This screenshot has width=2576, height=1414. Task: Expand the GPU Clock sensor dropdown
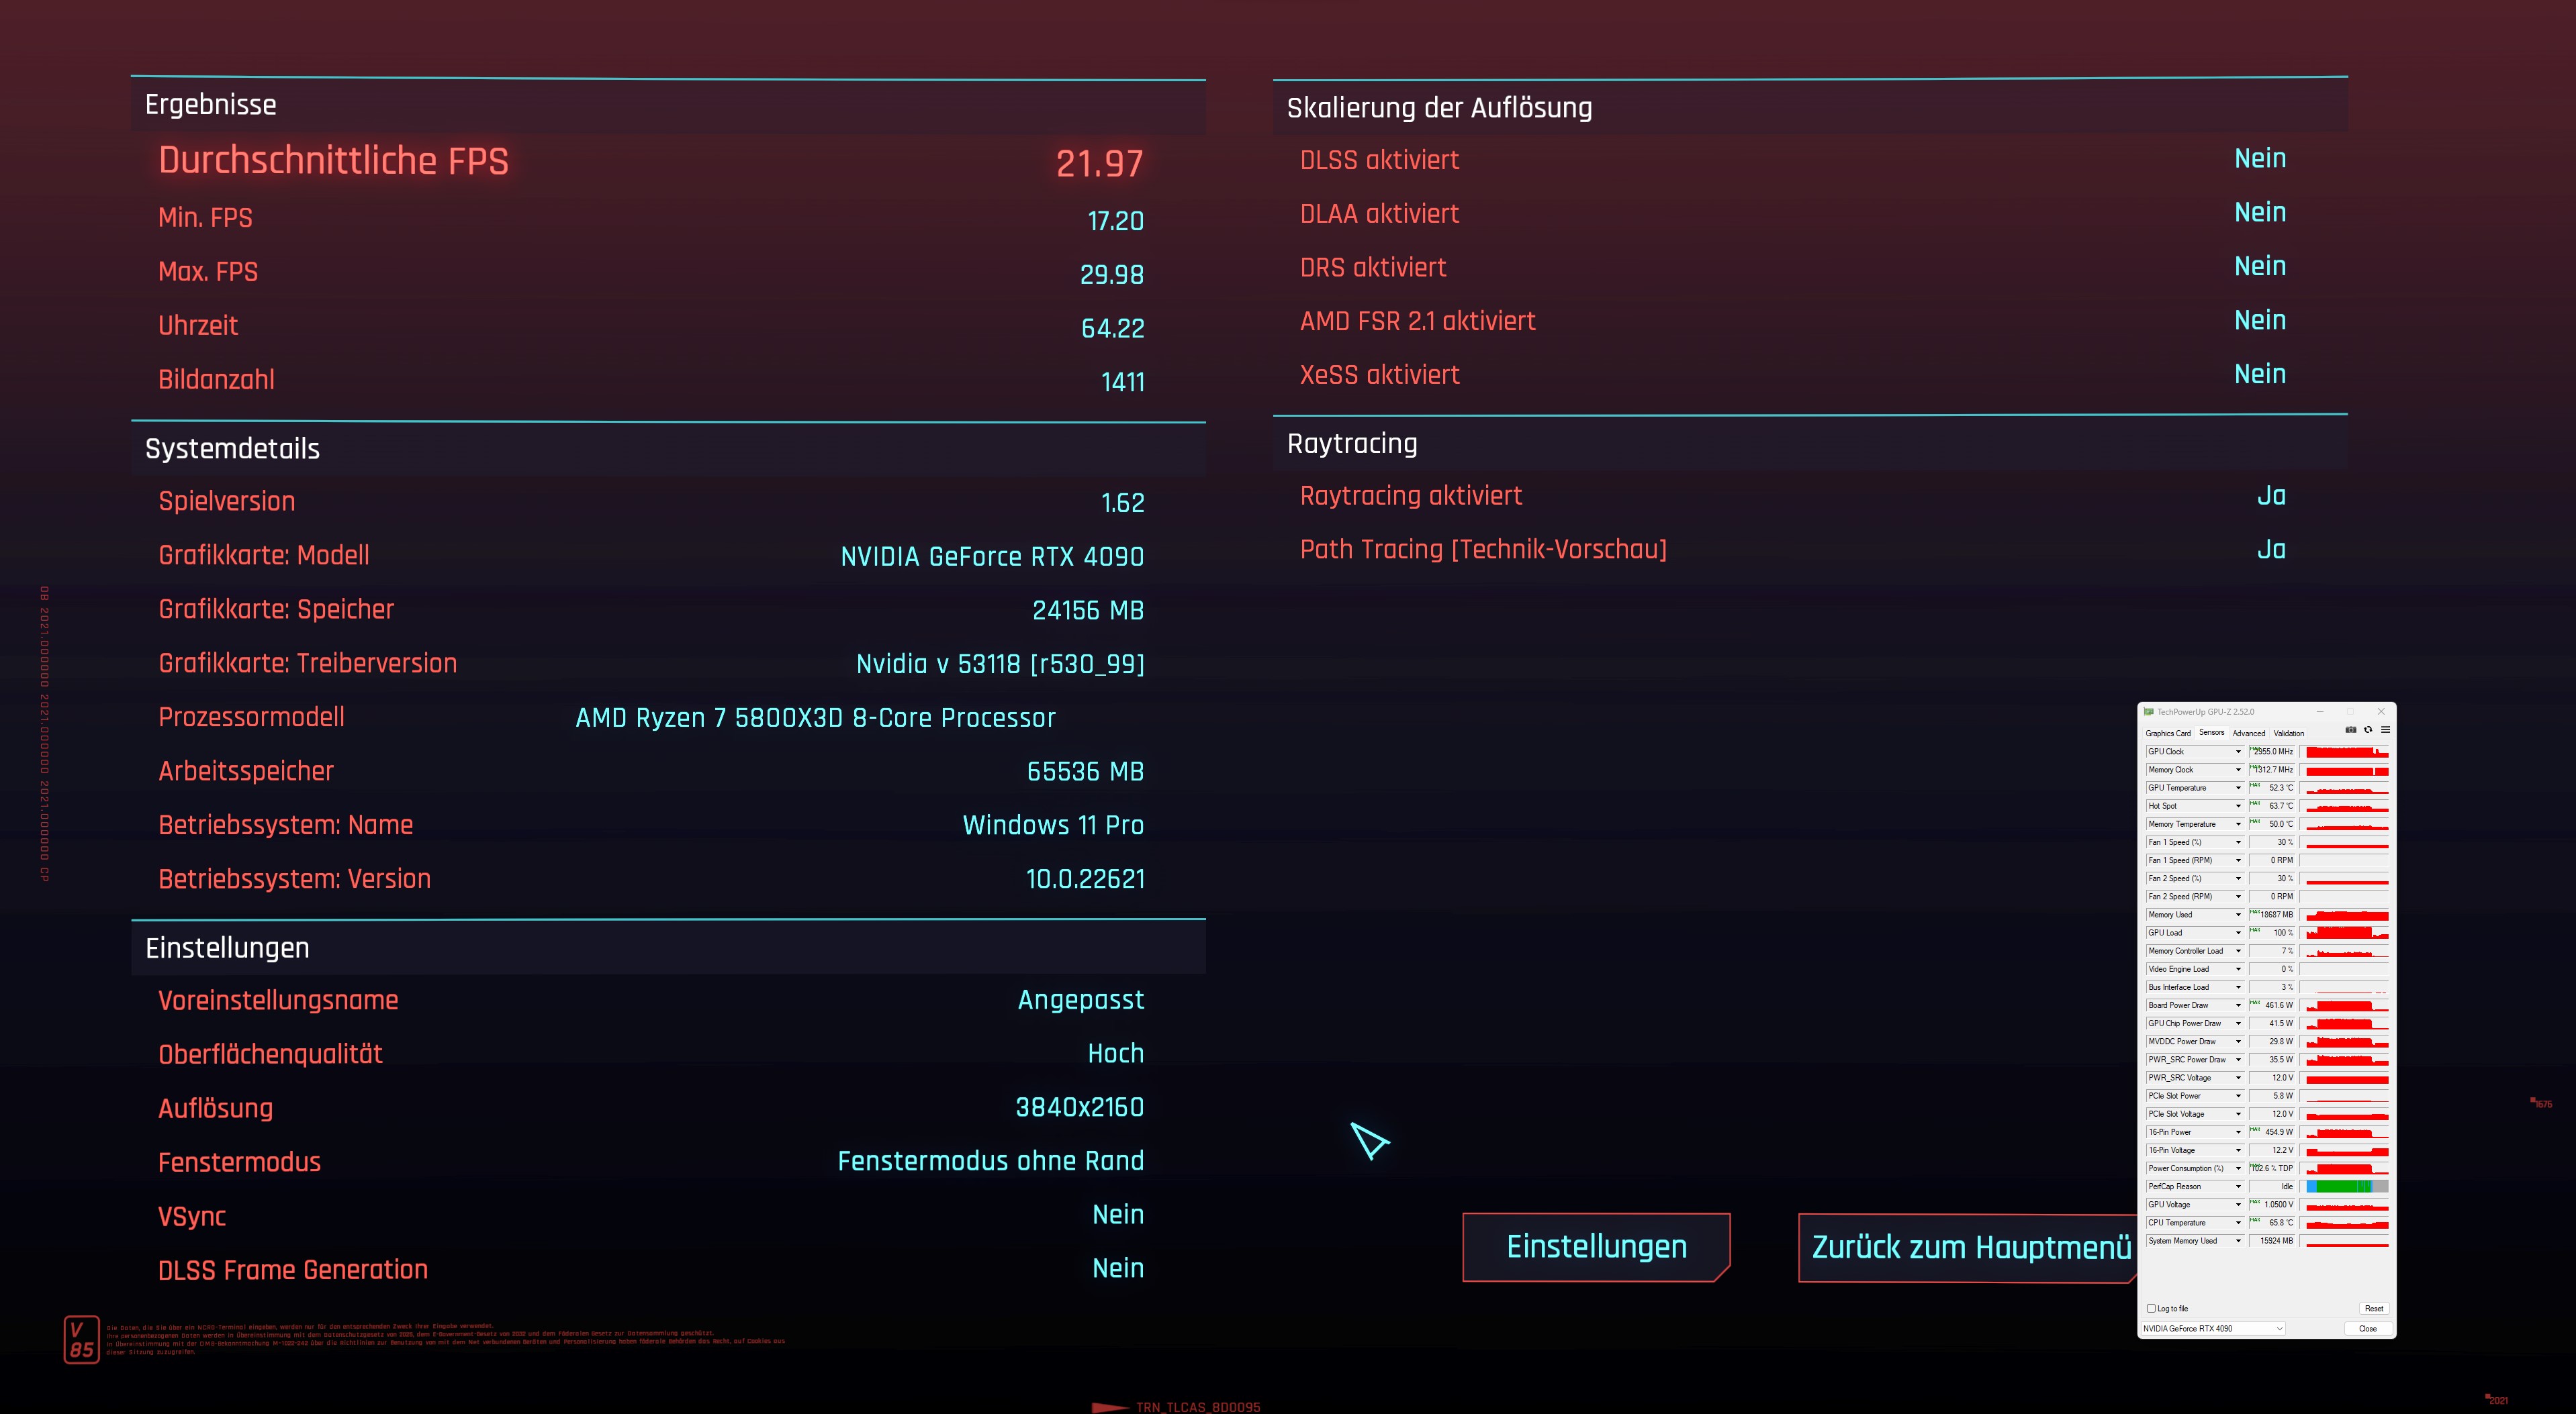point(2238,752)
